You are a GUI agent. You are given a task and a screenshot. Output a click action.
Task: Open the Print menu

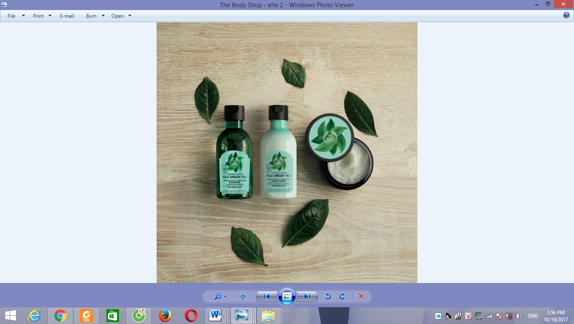[38, 16]
